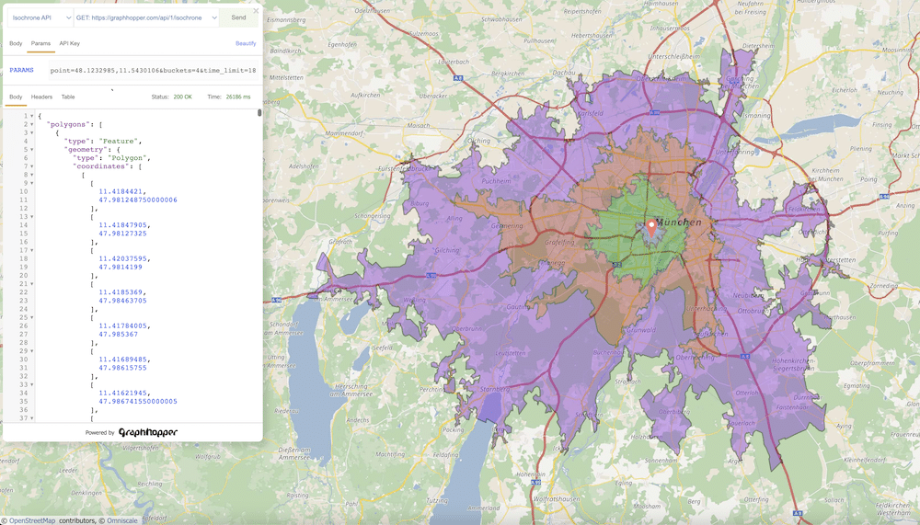
Task: Click the params query string field
Action: tap(152, 70)
